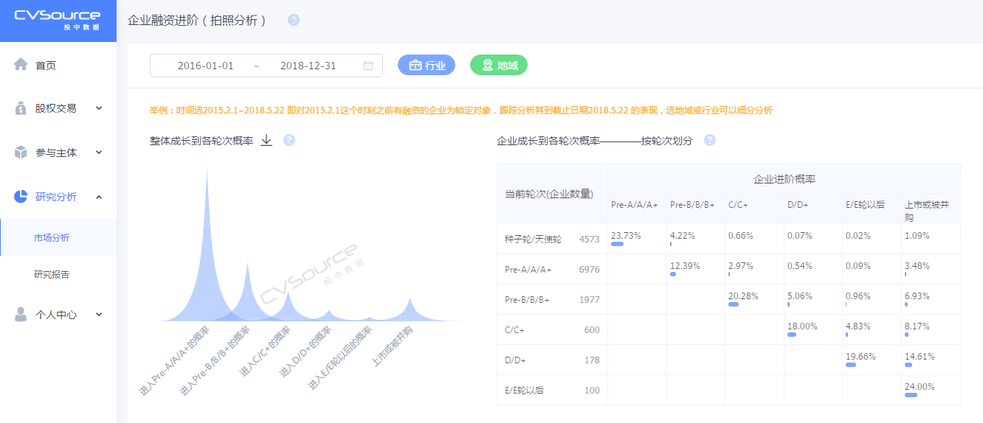Expand the 参与主体 menu arrow
Image resolution: width=983 pixels, height=423 pixels.
pos(99,153)
